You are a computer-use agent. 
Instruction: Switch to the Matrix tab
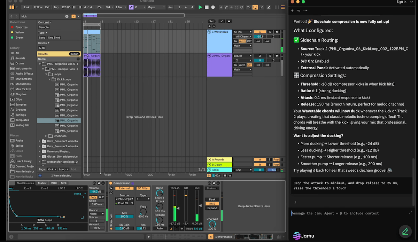[42, 183]
